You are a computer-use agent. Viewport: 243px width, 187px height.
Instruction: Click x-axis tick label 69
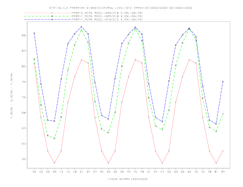coord(189,172)
